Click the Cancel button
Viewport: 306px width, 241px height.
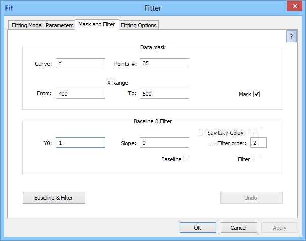click(x=239, y=228)
